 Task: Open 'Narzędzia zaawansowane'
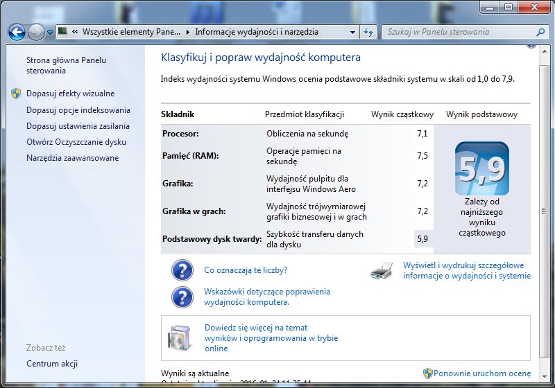pos(73,158)
